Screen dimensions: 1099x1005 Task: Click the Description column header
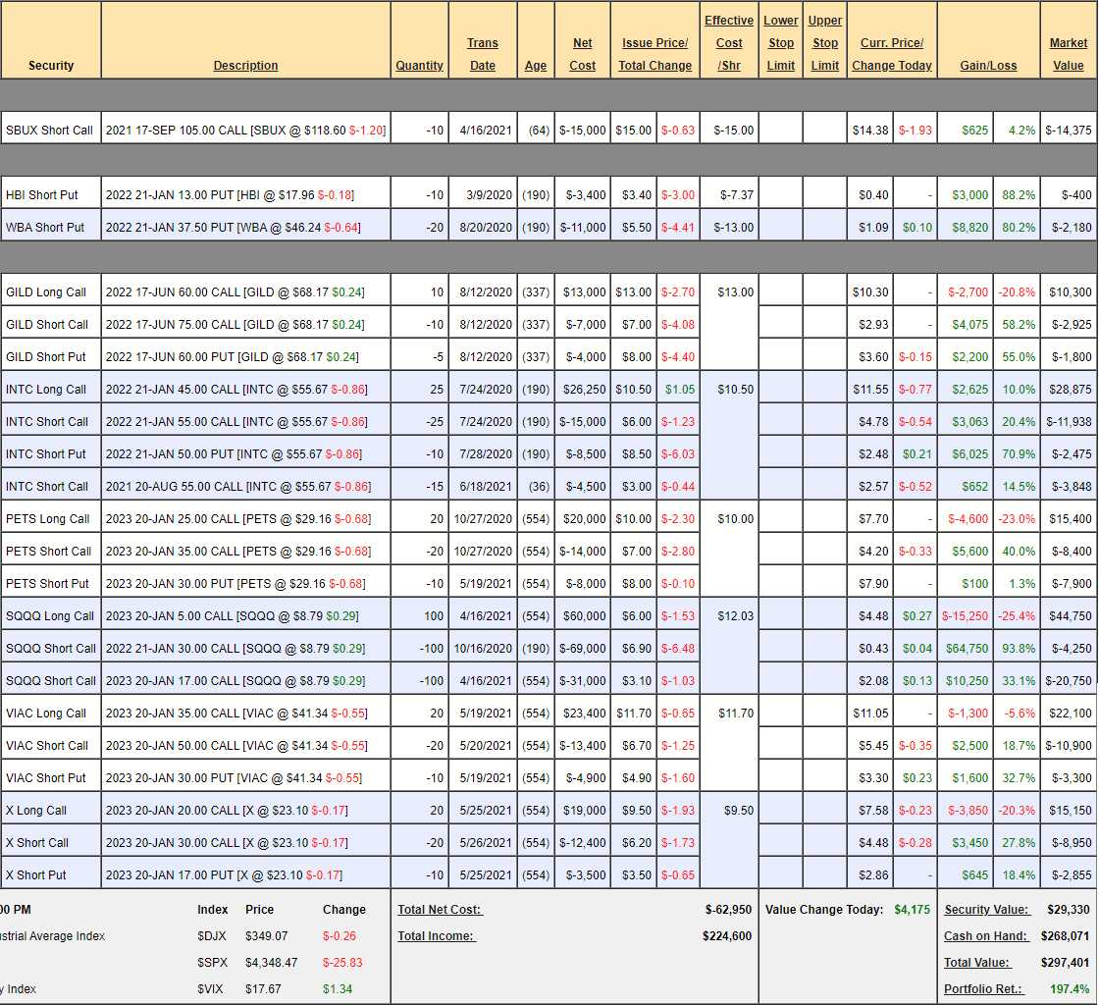click(245, 66)
